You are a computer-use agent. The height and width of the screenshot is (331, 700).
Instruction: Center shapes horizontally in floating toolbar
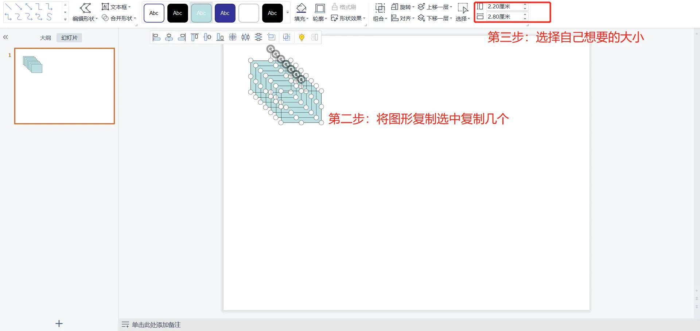[x=169, y=37]
